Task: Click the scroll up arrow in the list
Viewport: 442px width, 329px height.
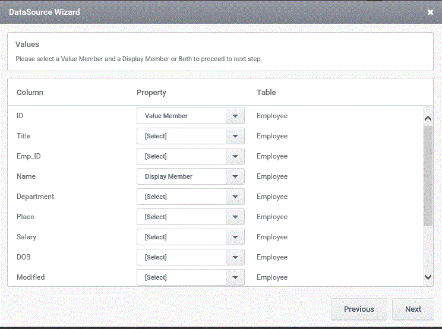Action: [428, 118]
